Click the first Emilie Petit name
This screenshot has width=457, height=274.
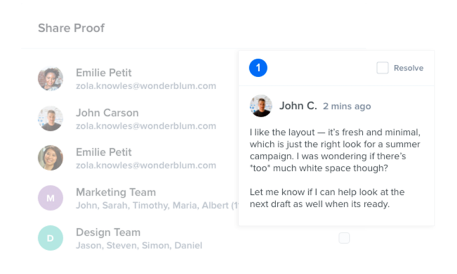tap(104, 73)
